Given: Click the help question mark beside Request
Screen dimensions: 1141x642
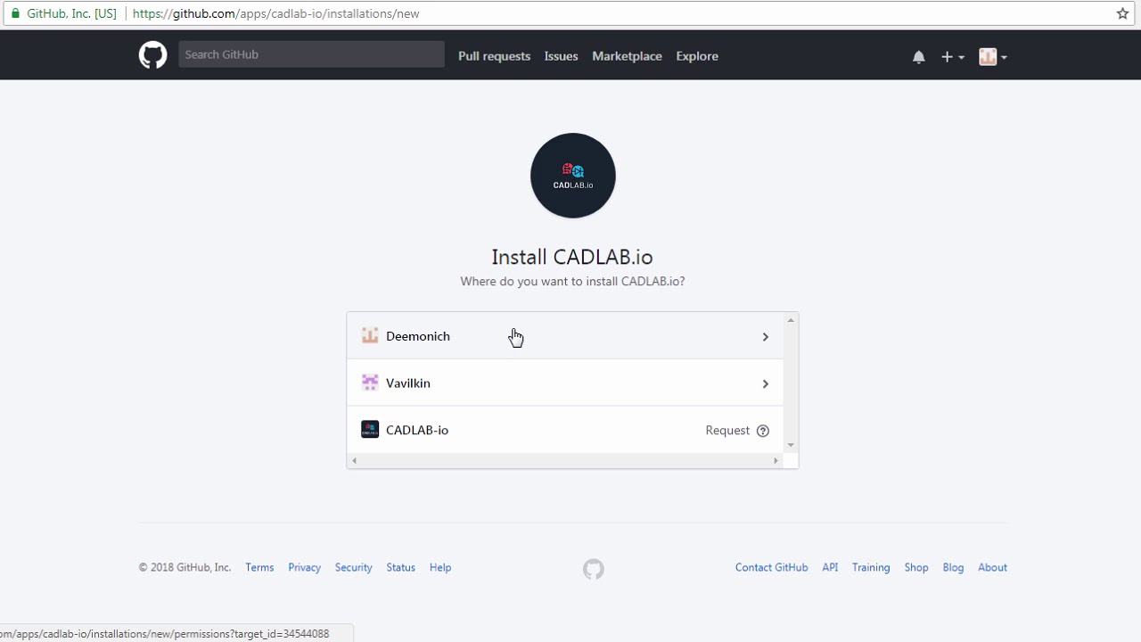Looking at the screenshot, I should (x=763, y=431).
